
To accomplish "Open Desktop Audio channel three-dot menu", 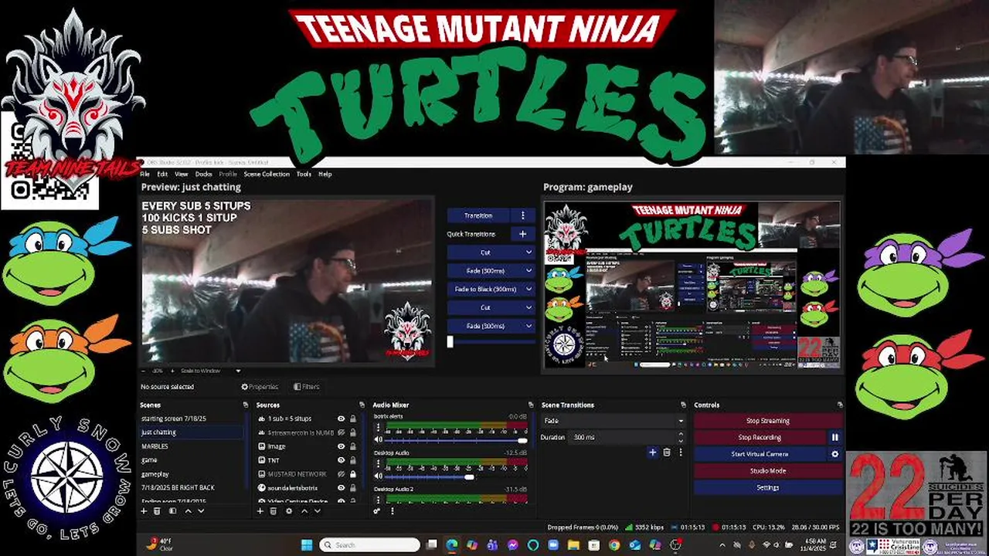I will pos(379,463).
